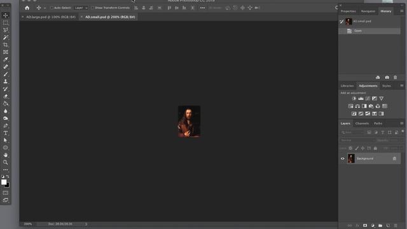Screen dimensions: 407x229
Task: Click the foreground color swatch
Action: pyautogui.click(x=4, y=182)
